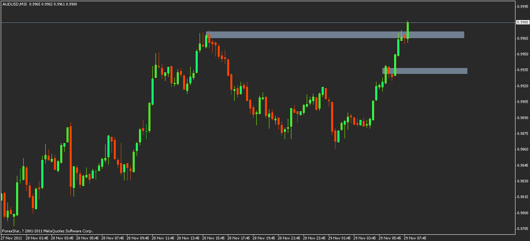Click the 0.9965 price axis label
Screen dimensions: 530x241
tap(522, 39)
